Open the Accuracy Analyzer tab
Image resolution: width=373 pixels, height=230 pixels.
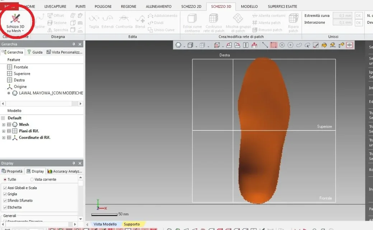65,171
